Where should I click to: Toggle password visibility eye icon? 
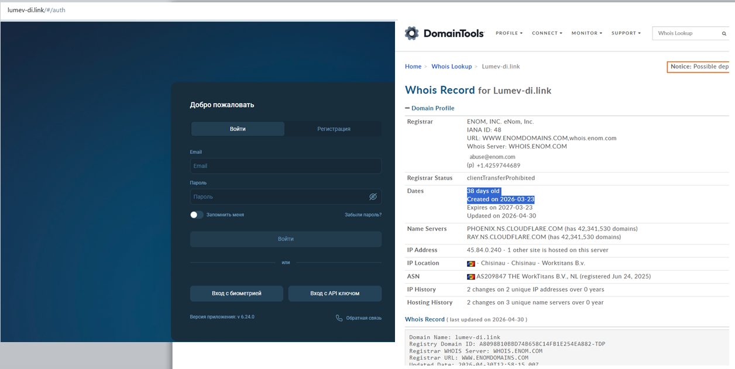(x=373, y=196)
